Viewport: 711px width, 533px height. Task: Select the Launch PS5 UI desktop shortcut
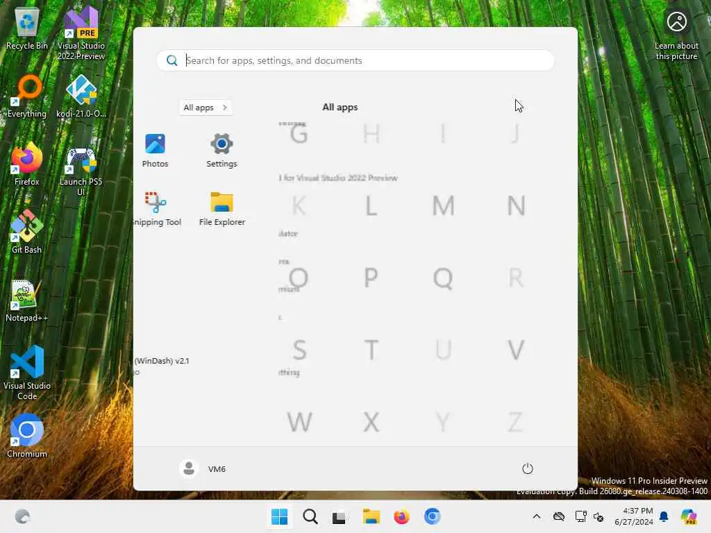click(x=81, y=171)
